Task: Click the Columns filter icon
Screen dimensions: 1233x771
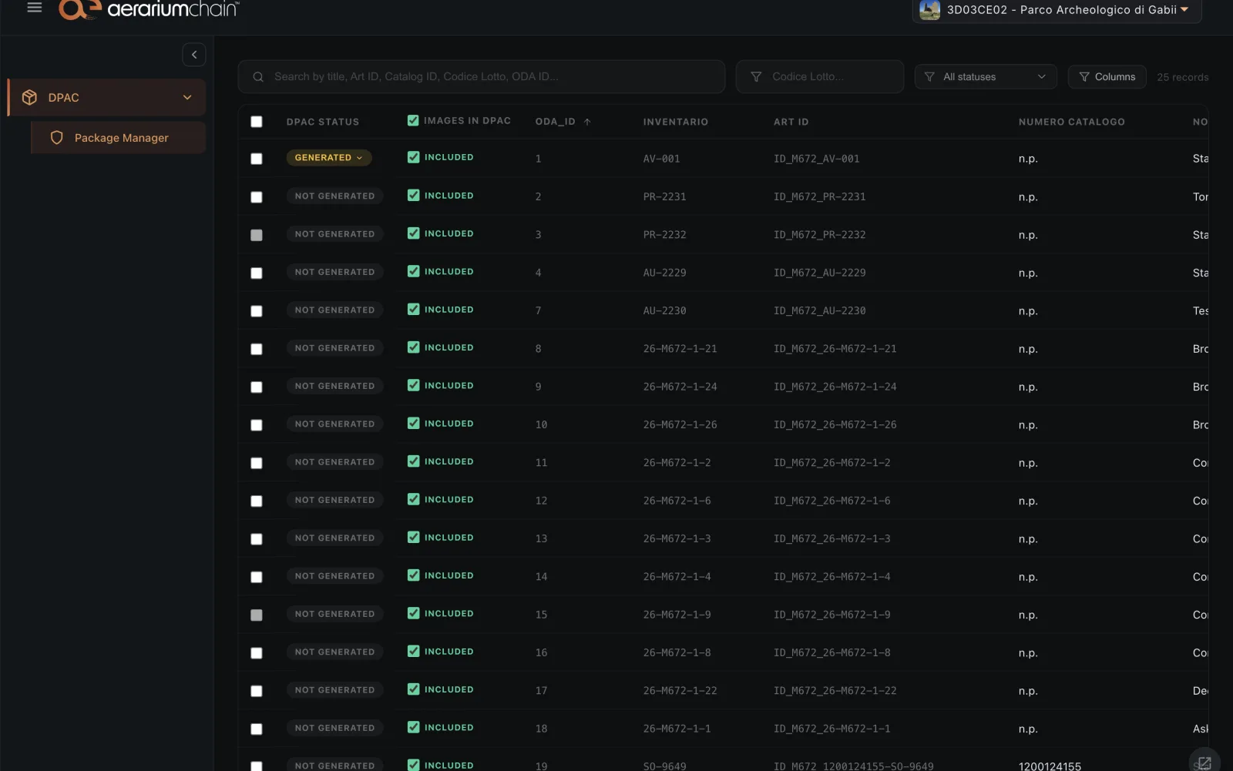Action: (x=1084, y=77)
